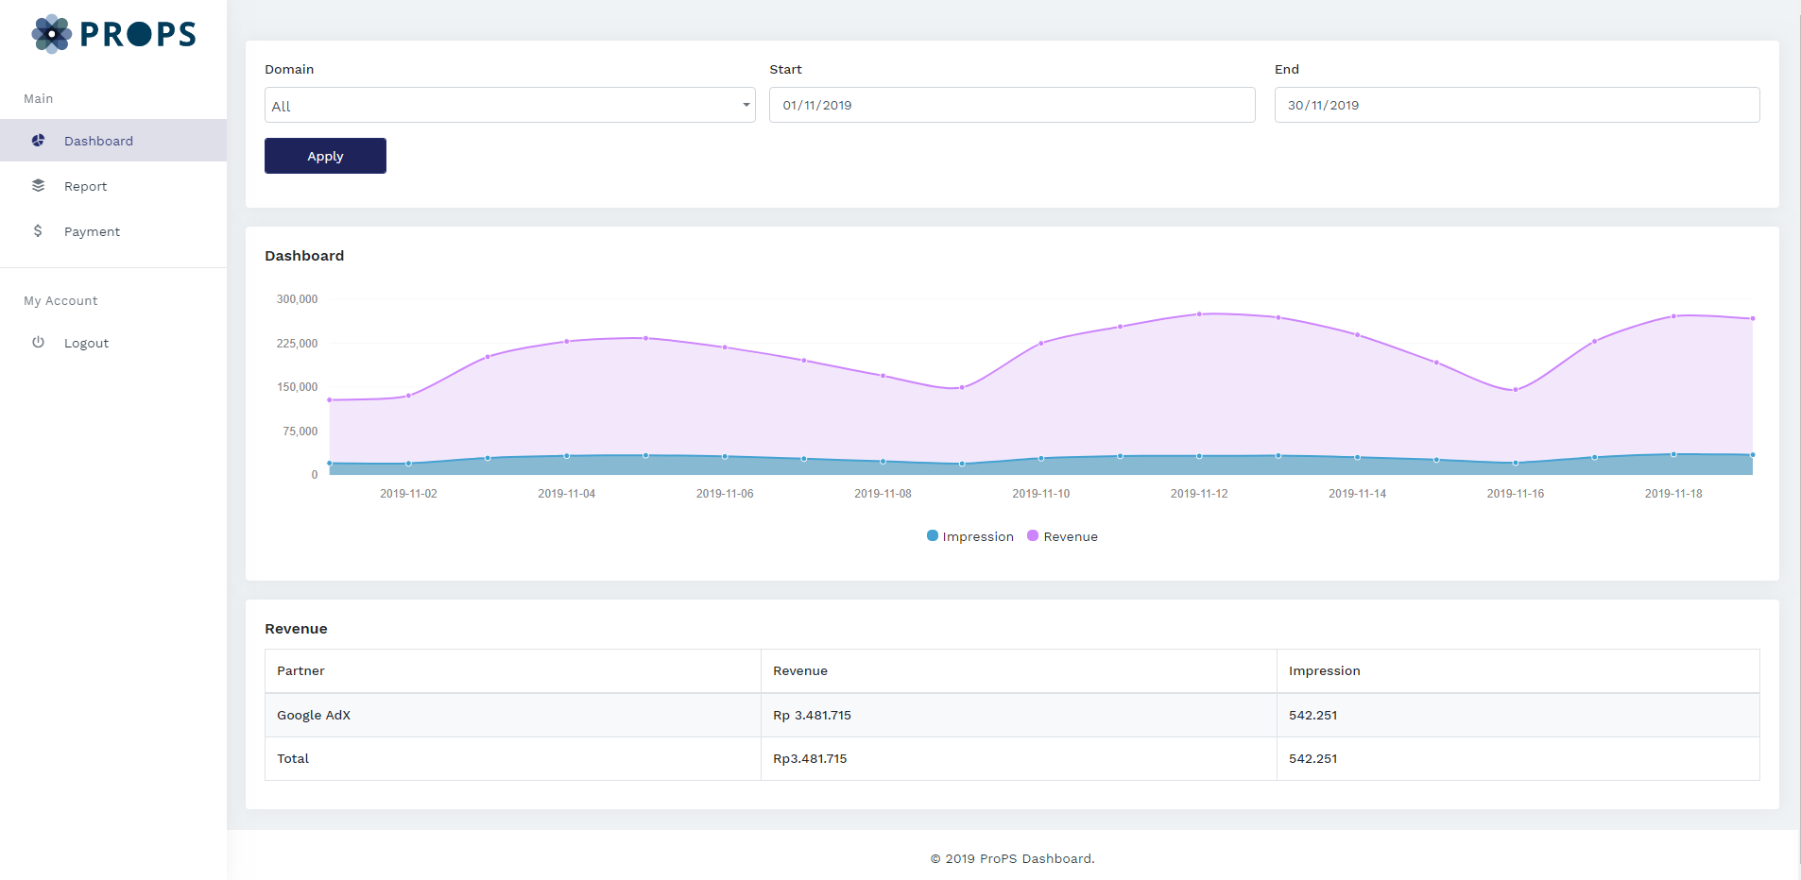Click the Revenue data point above 2019-11-12

point(1199,314)
